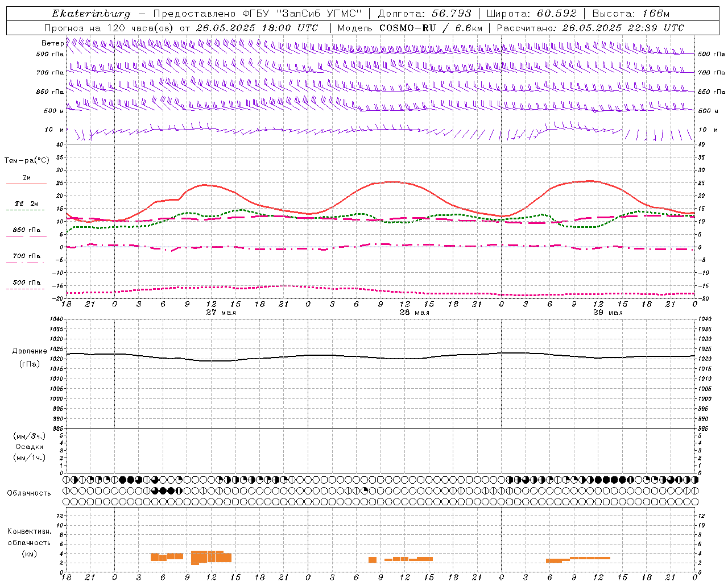Select the forecast start time 26.05.2025 18:00 UTC
This screenshot has height=582, width=728.
coord(257,28)
